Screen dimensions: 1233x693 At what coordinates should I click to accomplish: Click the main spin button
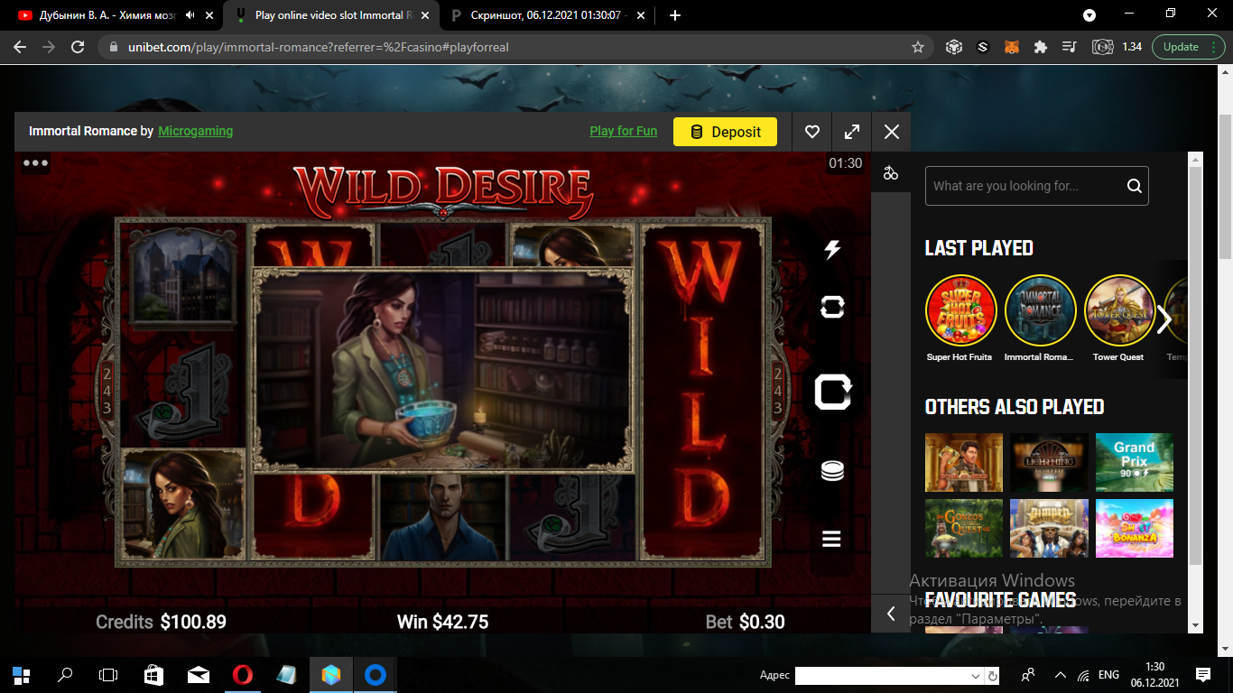click(833, 393)
